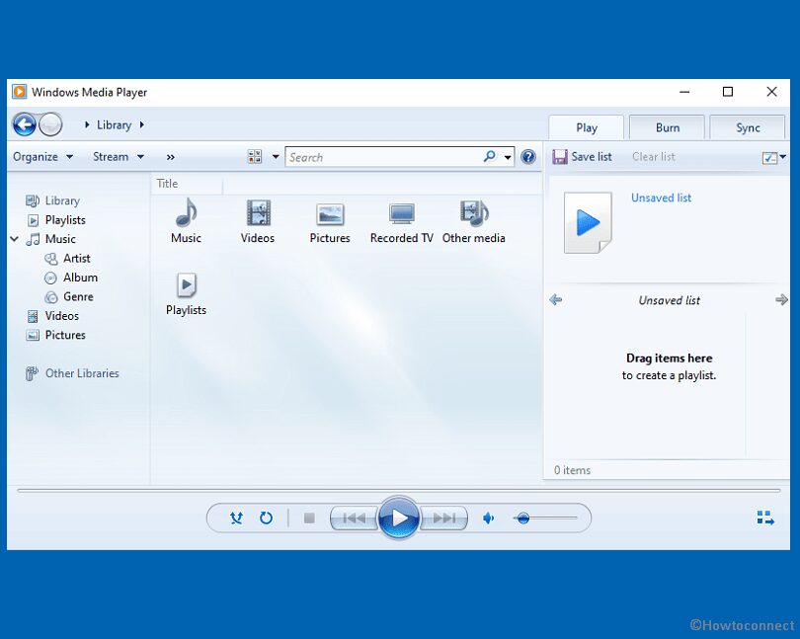This screenshot has width=800, height=639.
Task: Click the search magnifier icon
Action: pyautogui.click(x=489, y=156)
